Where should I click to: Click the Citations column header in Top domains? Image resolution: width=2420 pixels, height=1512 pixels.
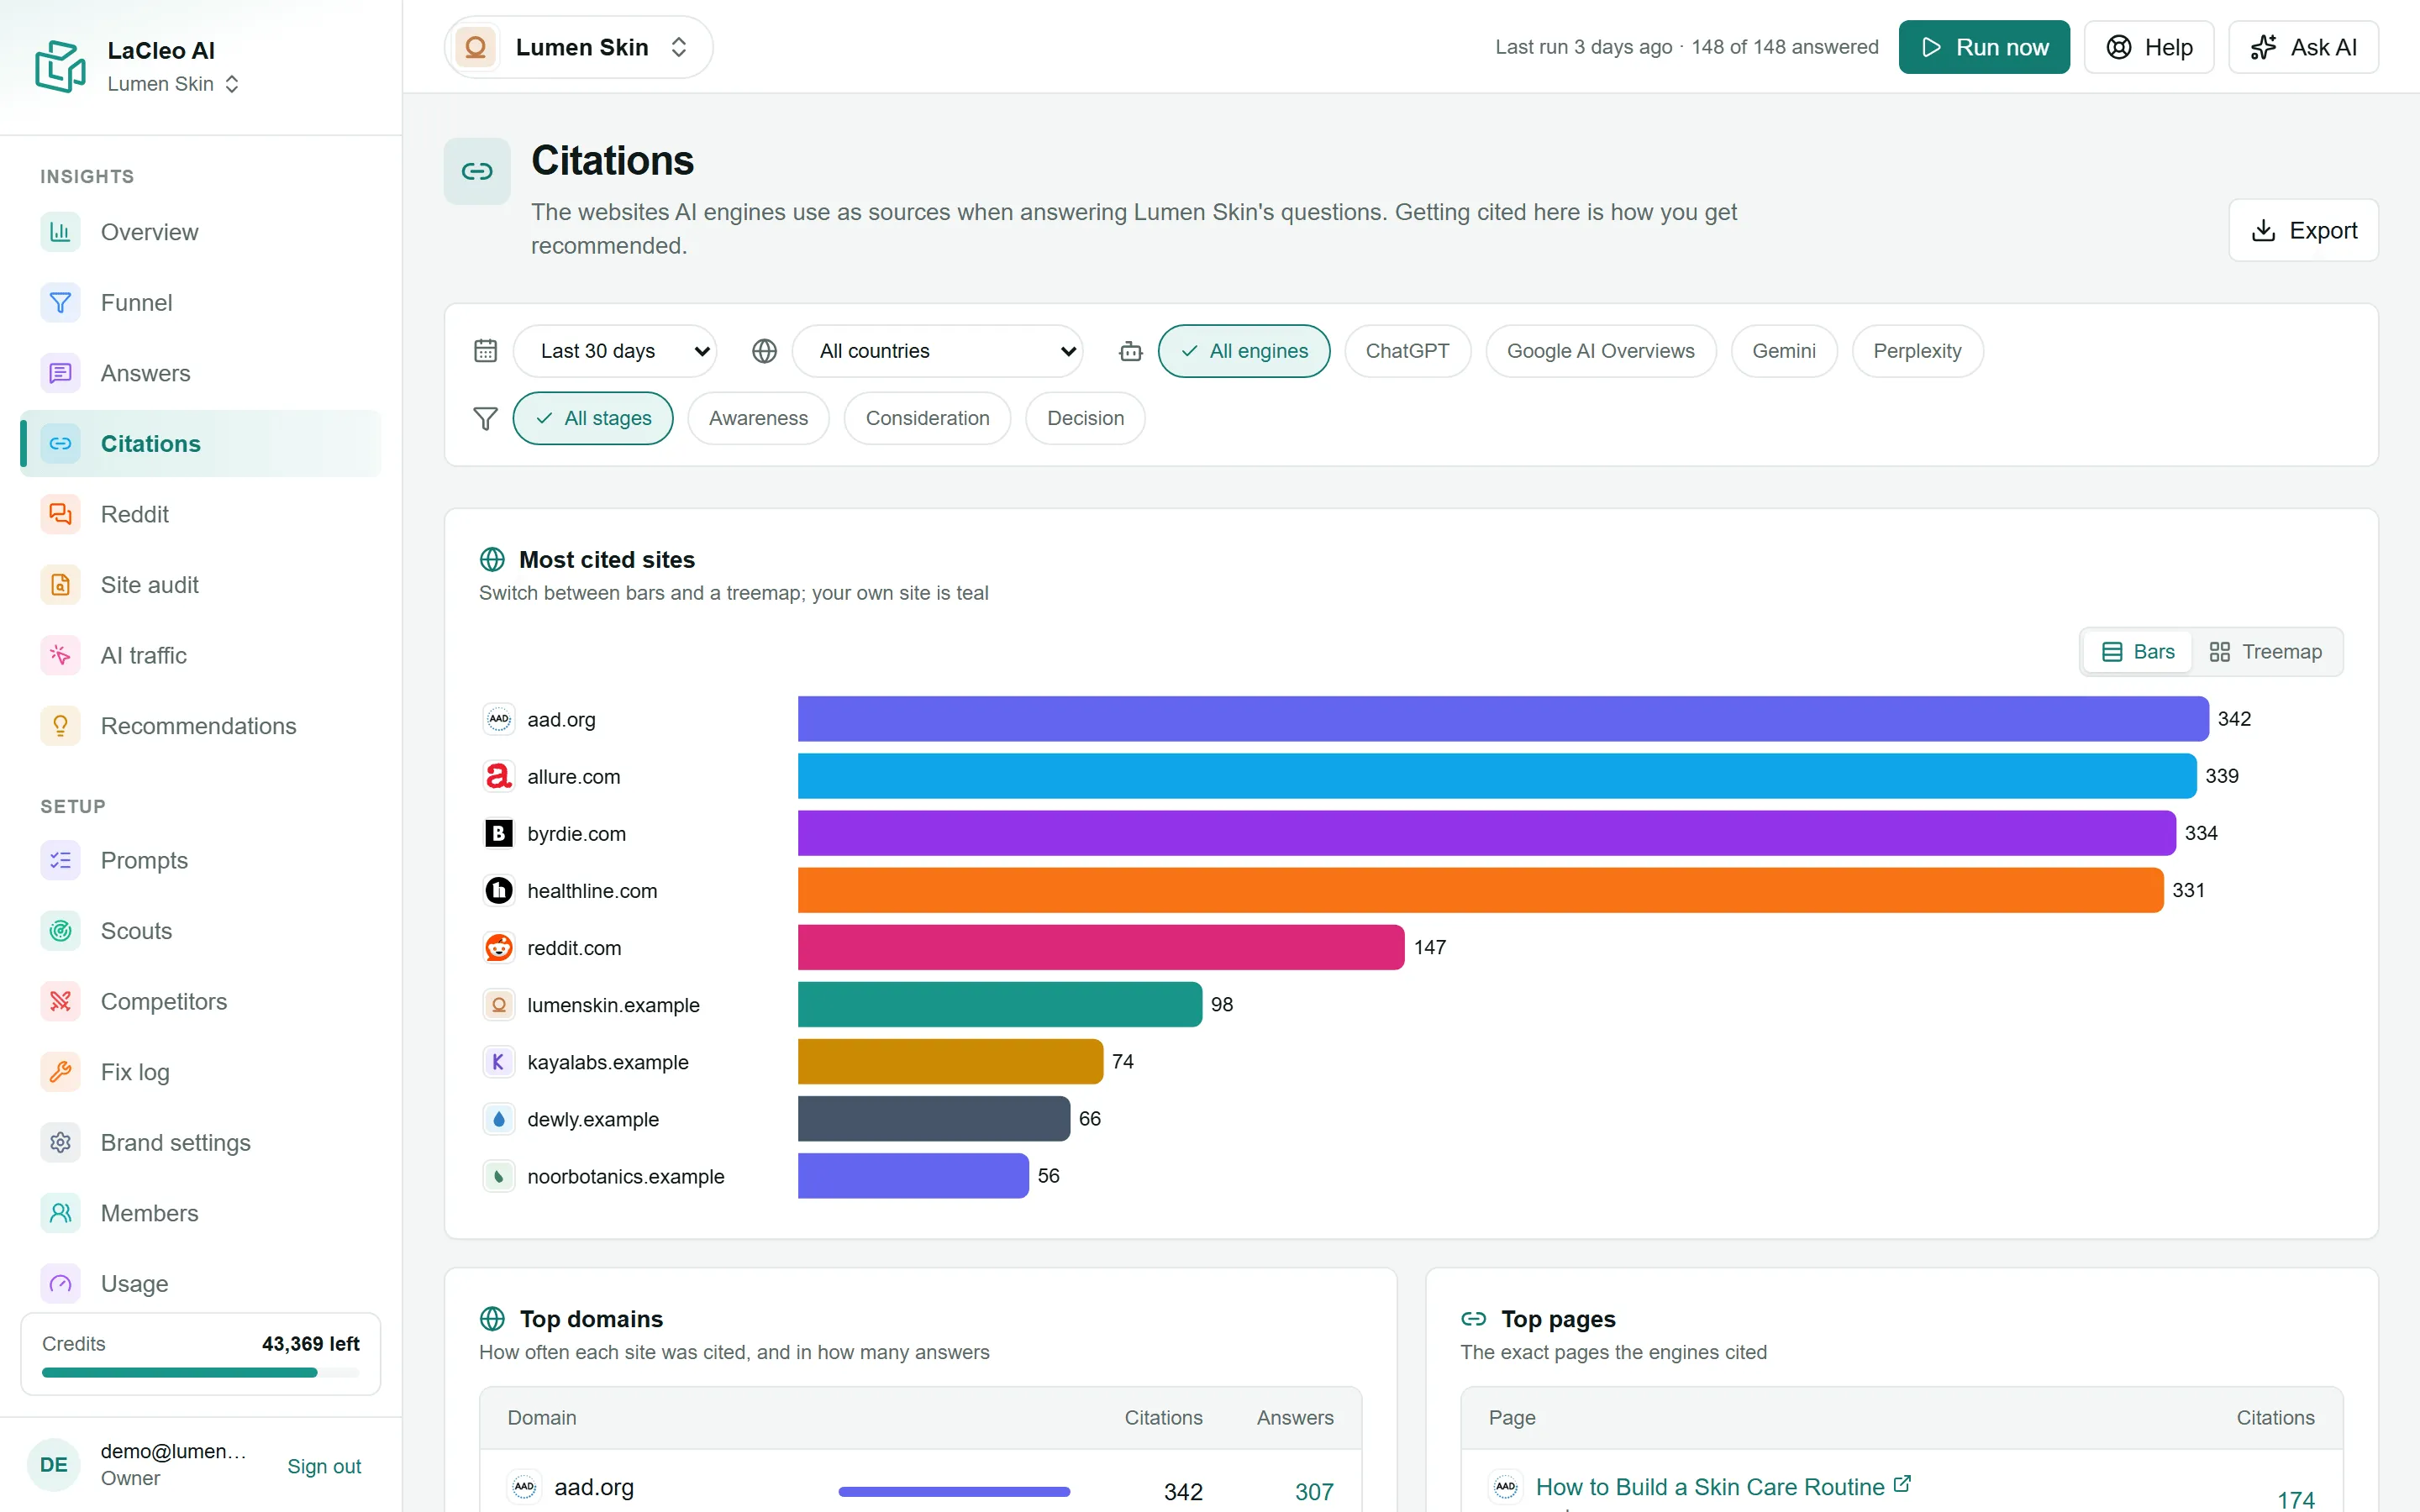(1163, 1418)
